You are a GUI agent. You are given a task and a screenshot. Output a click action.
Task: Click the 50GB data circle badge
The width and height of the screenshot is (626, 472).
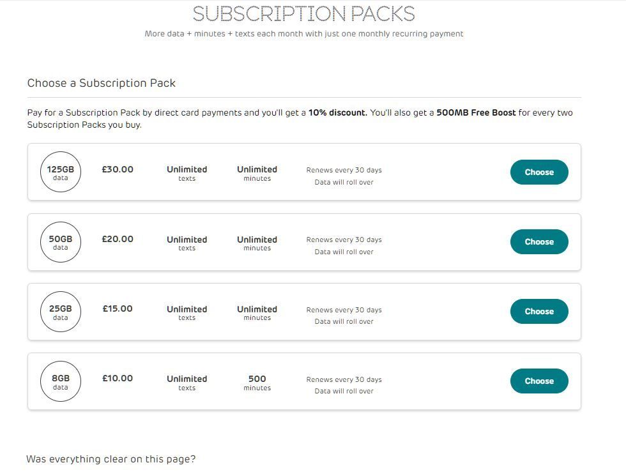pyautogui.click(x=61, y=242)
